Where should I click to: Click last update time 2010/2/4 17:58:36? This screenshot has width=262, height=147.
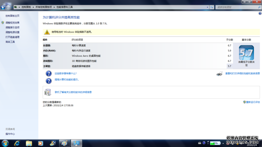(63, 106)
